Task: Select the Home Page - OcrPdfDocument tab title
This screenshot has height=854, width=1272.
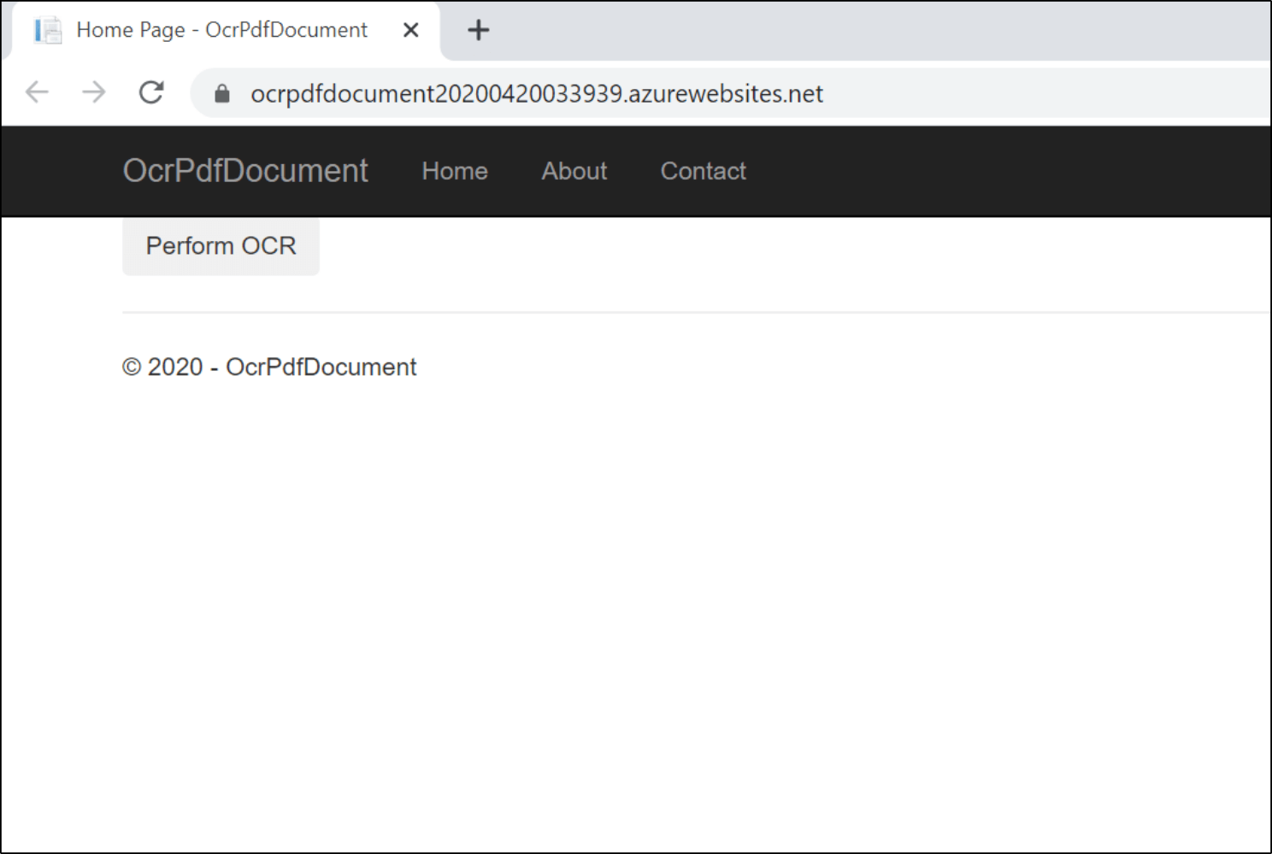Action: (221, 30)
